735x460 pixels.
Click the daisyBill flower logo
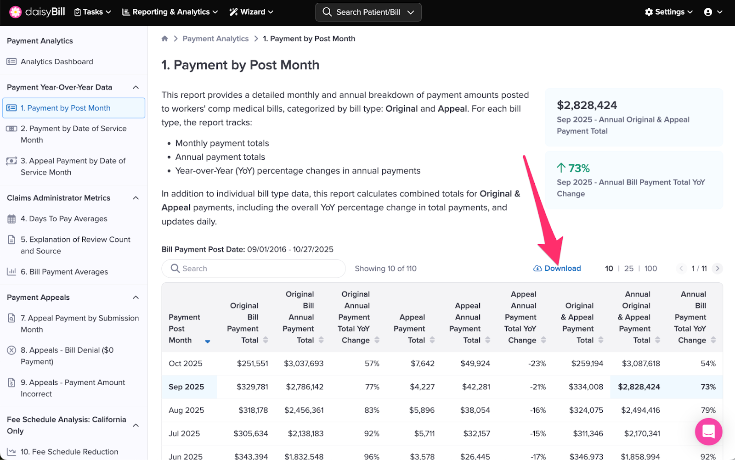[15, 12]
